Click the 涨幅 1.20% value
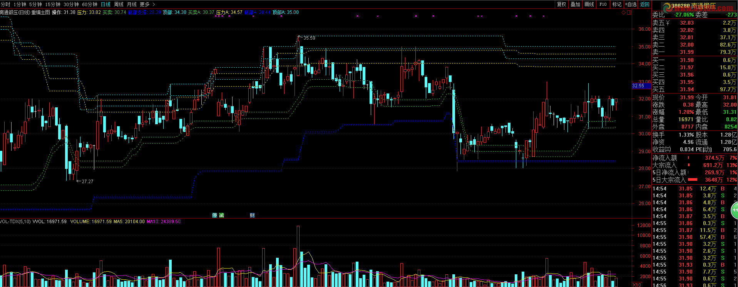This screenshot has width=738, height=287. (x=686, y=112)
